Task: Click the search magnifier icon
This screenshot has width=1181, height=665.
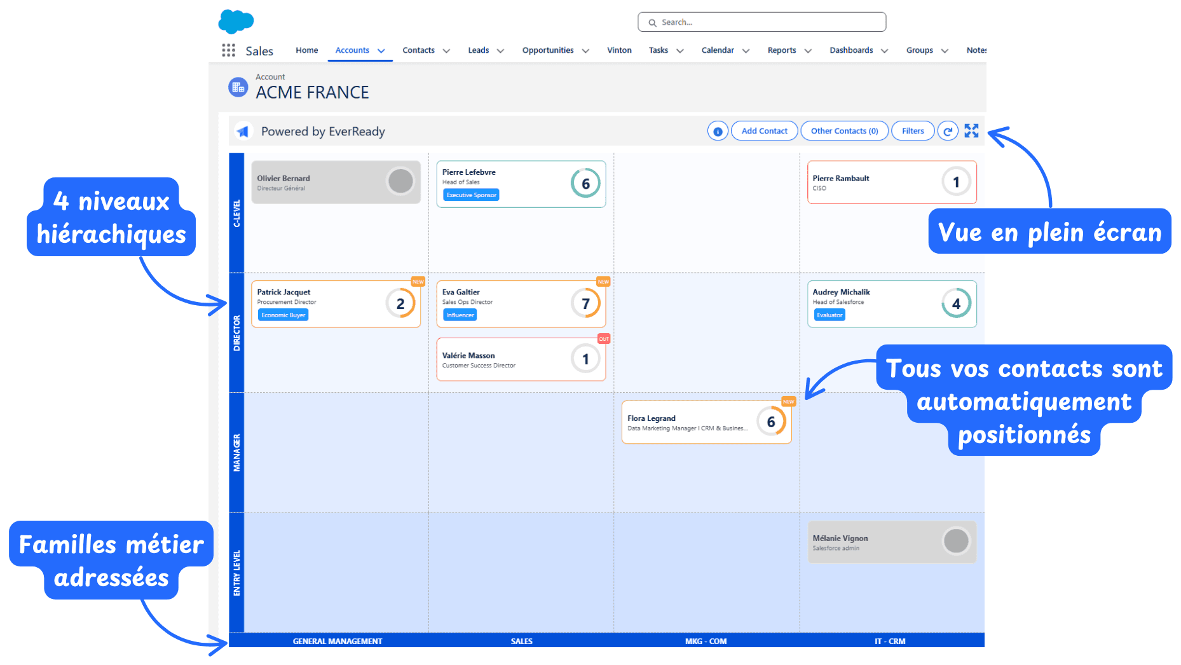Action: (x=652, y=22)
